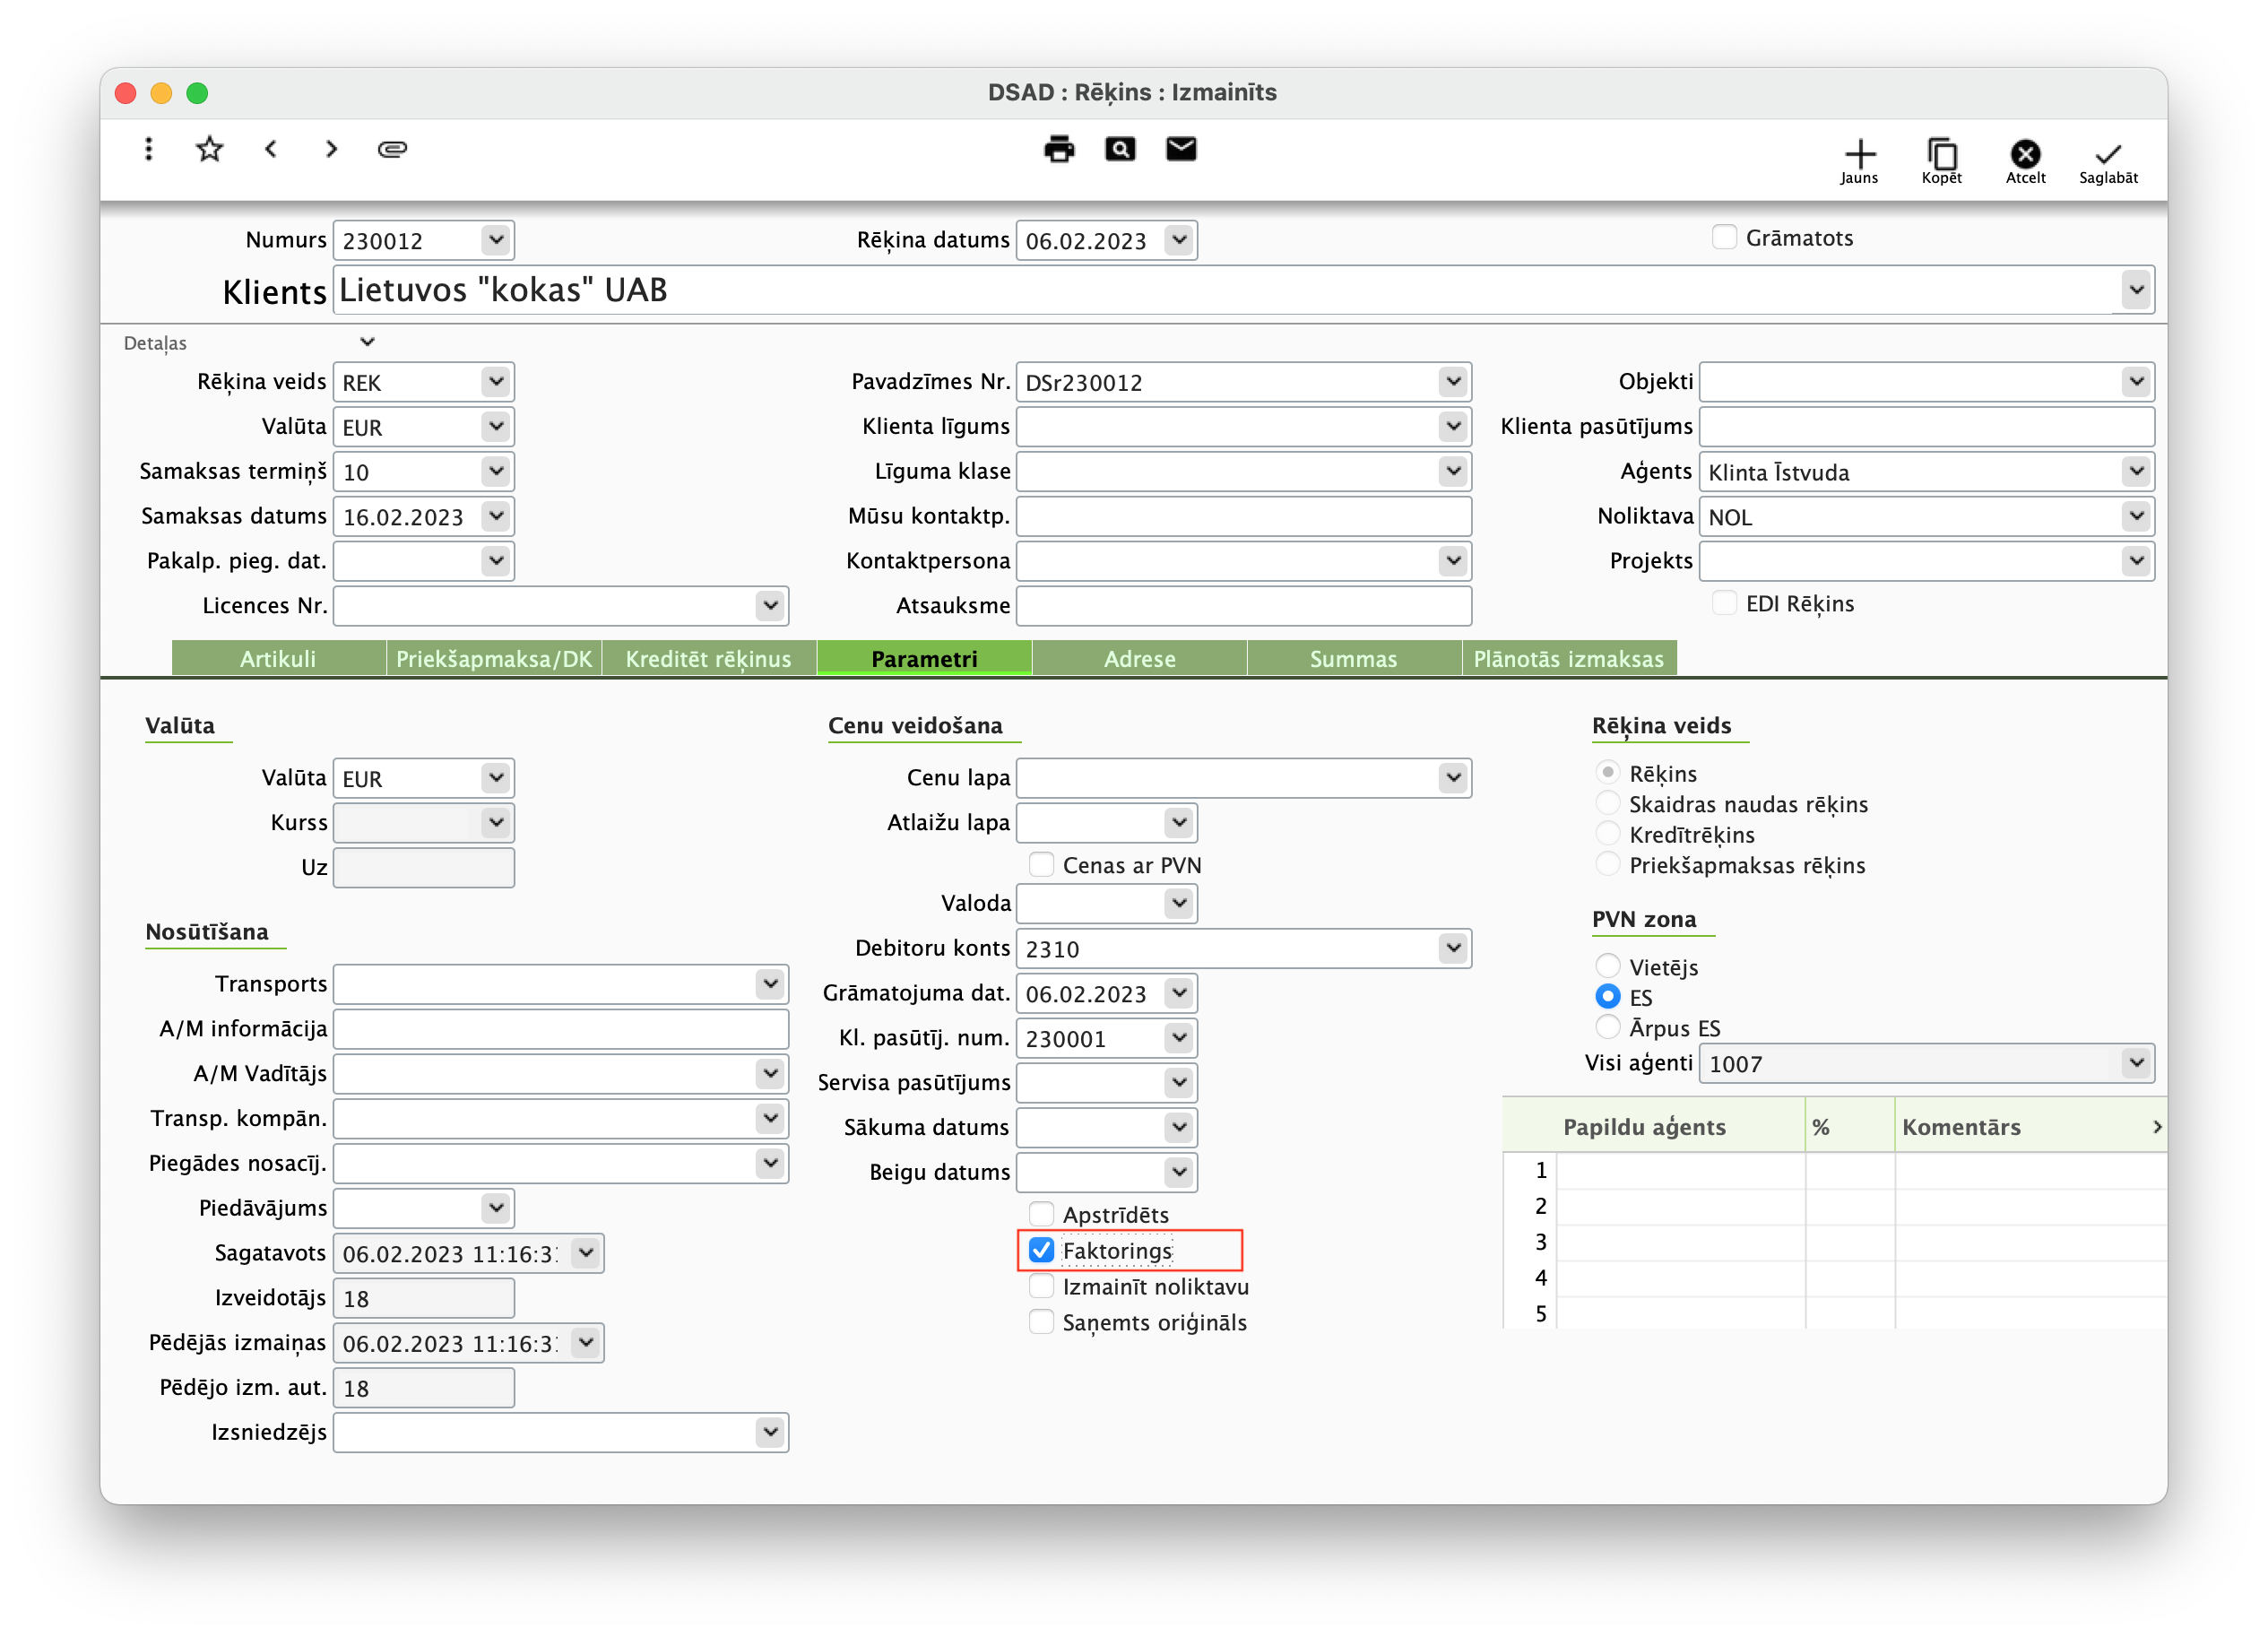Select the Vietējs PVN zona radio button

coord(1607,966)
